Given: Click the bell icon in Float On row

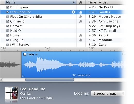Looking at the screenshot, I should click(x=81, y=17).
